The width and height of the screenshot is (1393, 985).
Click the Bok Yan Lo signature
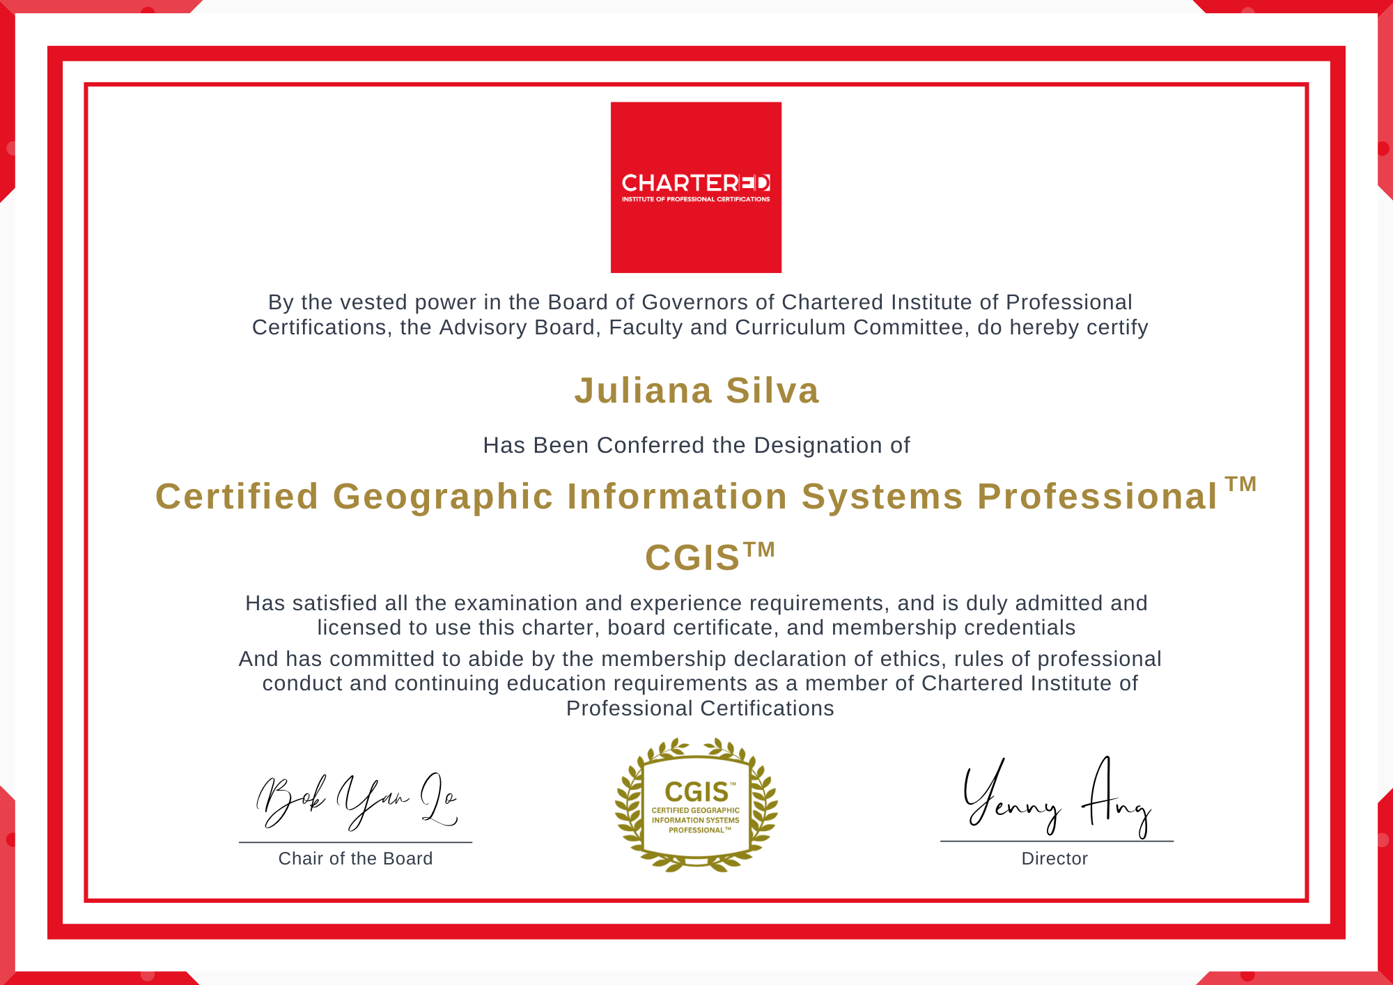click(357, 801)
